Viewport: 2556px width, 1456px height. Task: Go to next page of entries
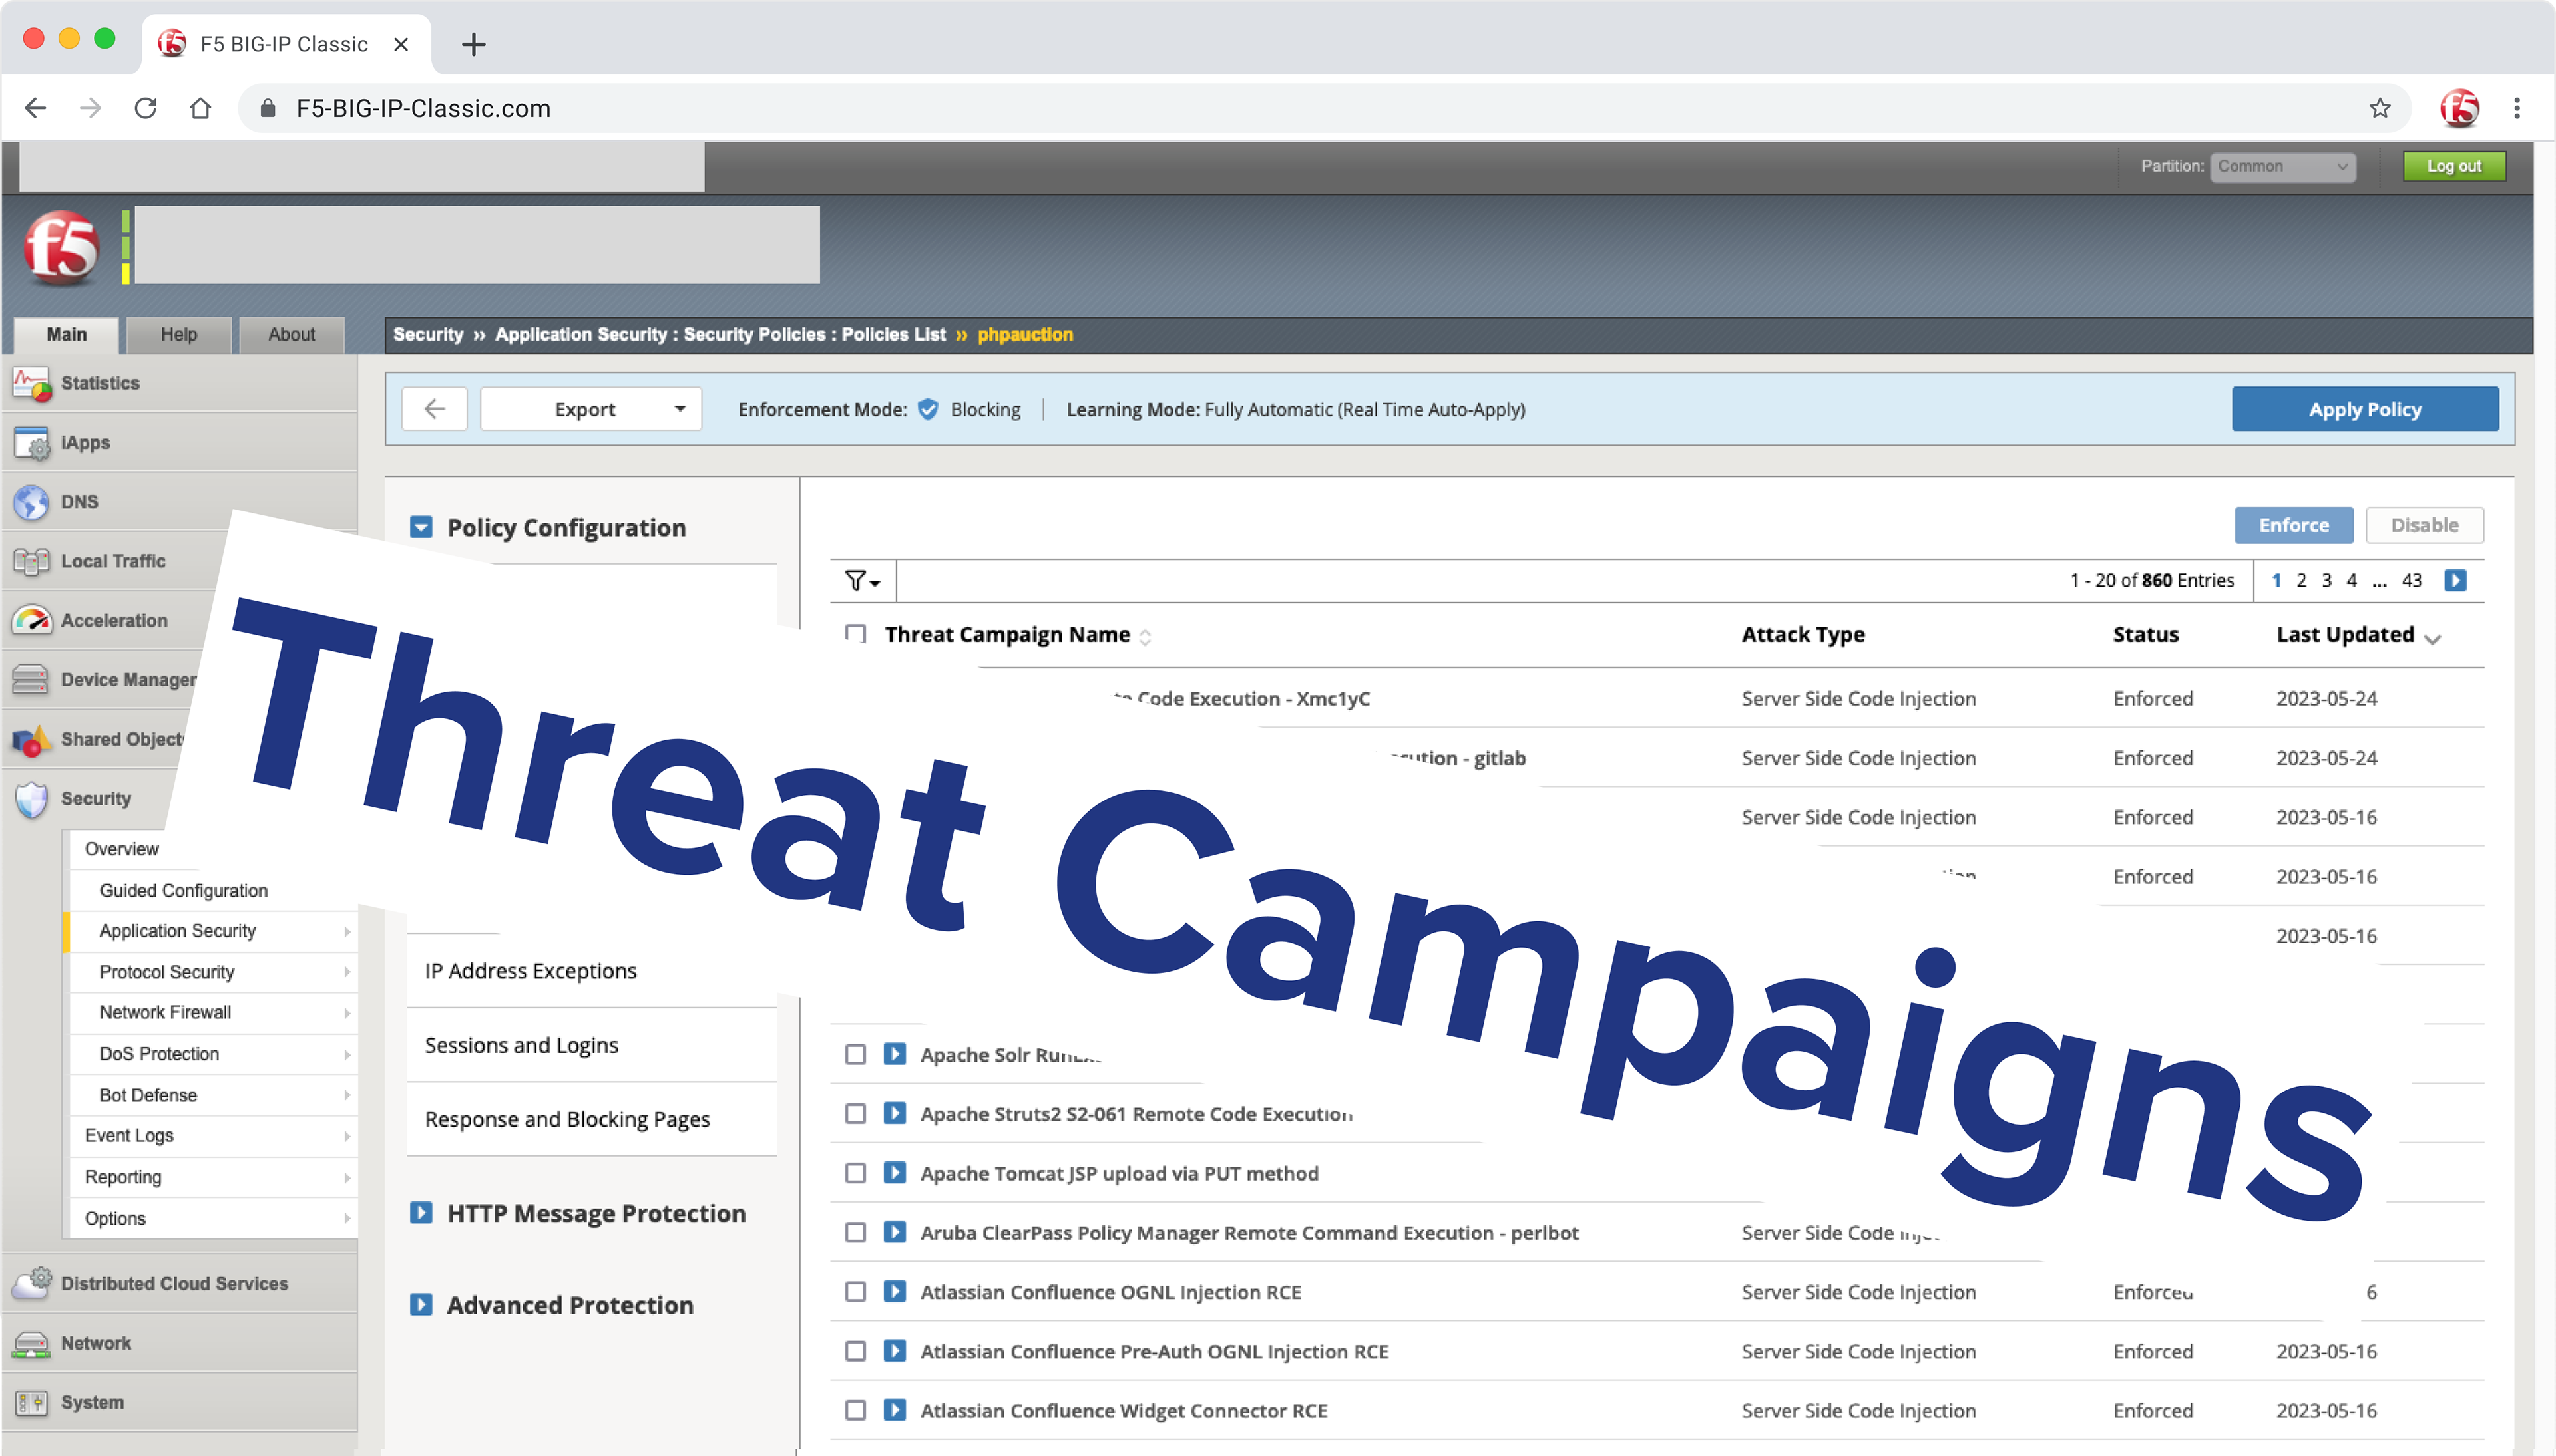[x=2455, y=581]
